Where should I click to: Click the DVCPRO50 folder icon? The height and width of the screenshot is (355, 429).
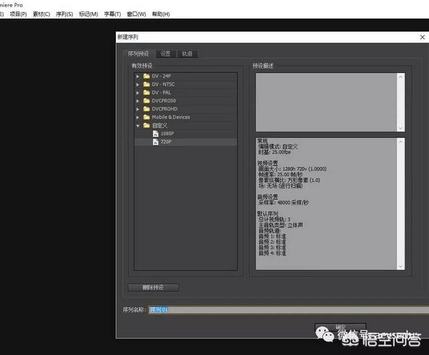[x=147, y=100]
